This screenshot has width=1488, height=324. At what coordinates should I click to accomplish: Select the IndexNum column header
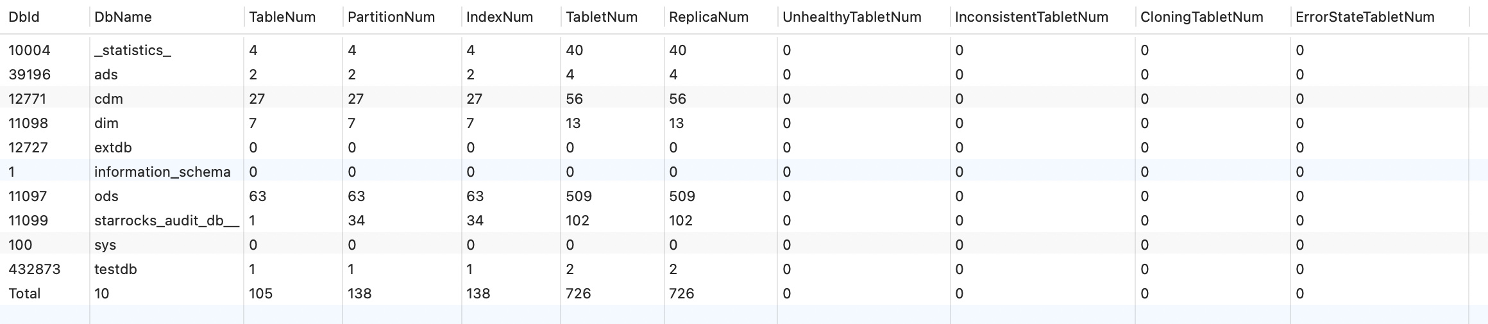pos(500,17)
